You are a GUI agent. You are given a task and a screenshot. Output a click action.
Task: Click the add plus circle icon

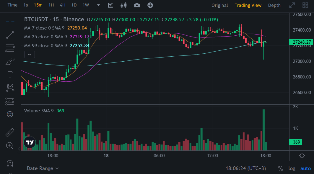point(150,5)
